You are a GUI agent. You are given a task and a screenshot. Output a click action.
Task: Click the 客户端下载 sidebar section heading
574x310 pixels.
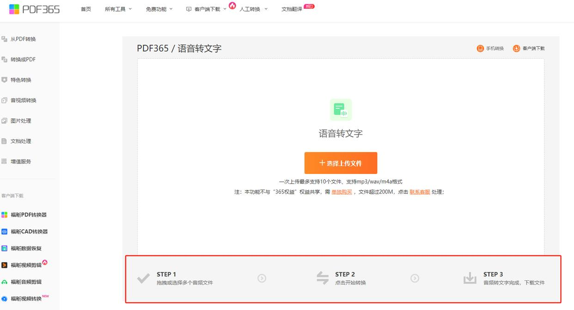(12, 196)
